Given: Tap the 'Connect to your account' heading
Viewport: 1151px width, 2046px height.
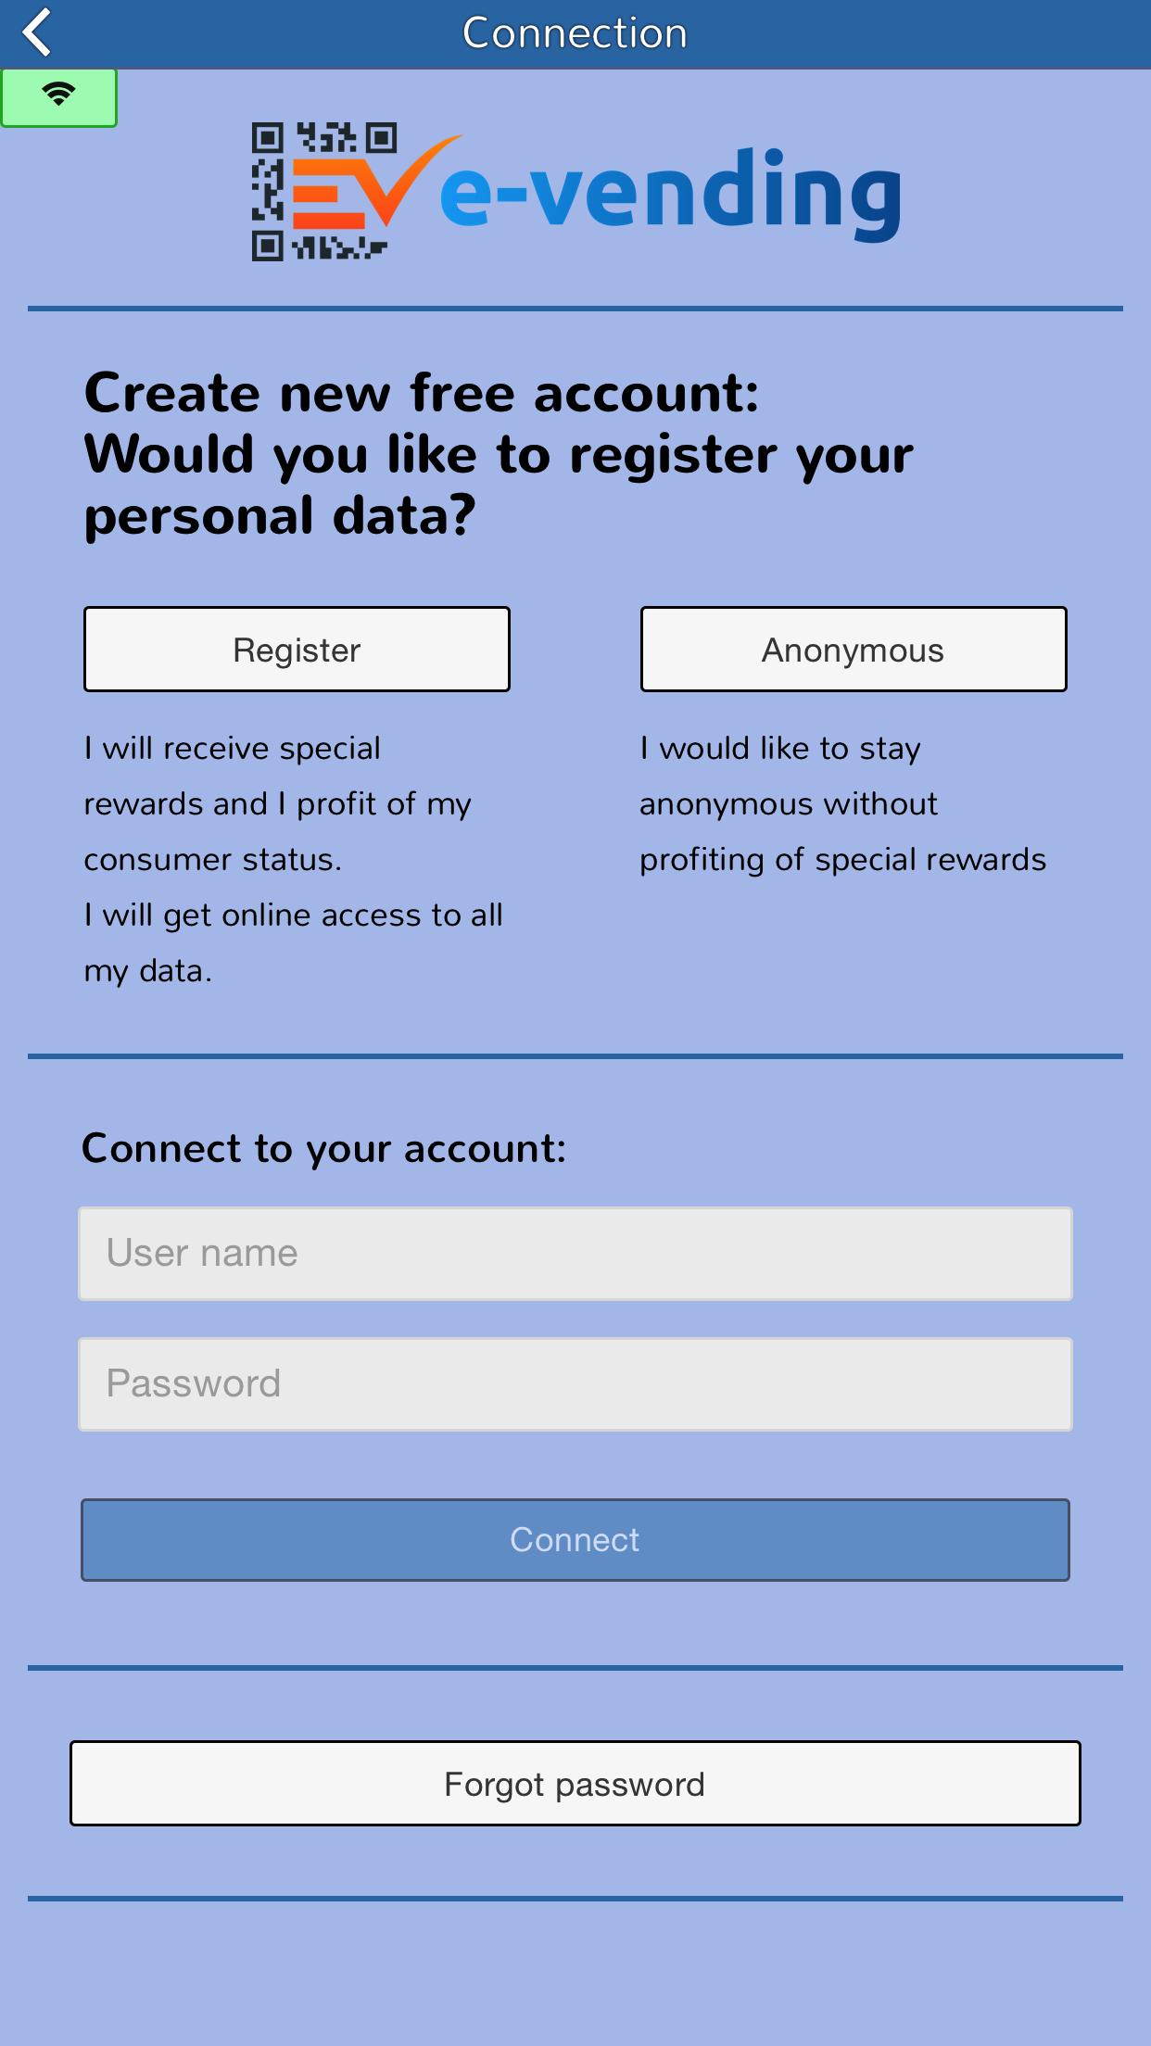Looking at the screenshot, I should [x=323, y=1149].
